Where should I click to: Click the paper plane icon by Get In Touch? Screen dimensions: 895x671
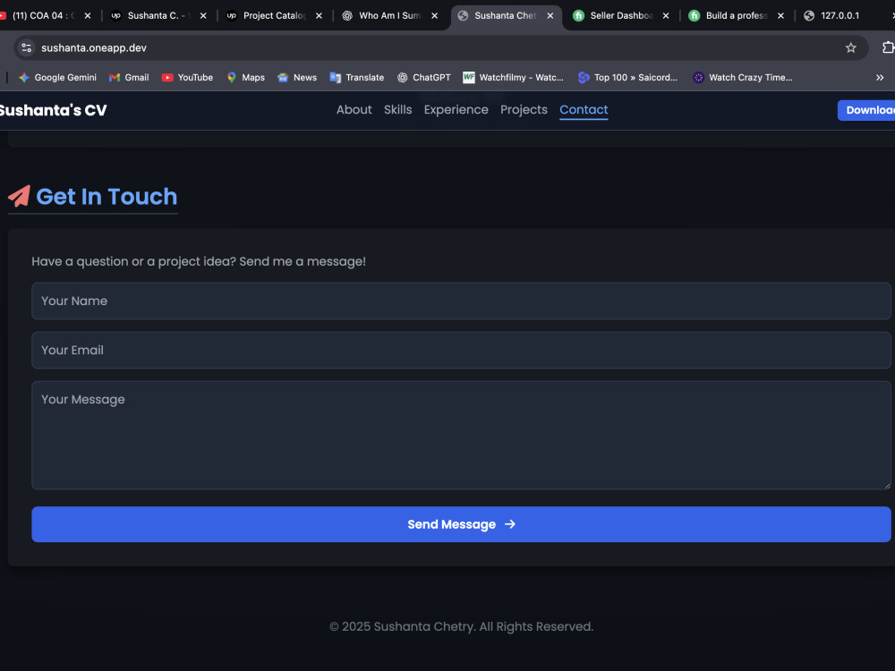[19, 196]
